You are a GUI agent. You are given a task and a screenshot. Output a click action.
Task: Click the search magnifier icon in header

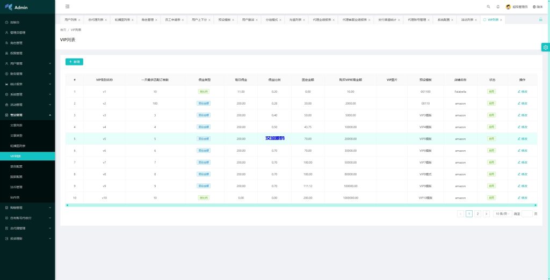point(488,6)
